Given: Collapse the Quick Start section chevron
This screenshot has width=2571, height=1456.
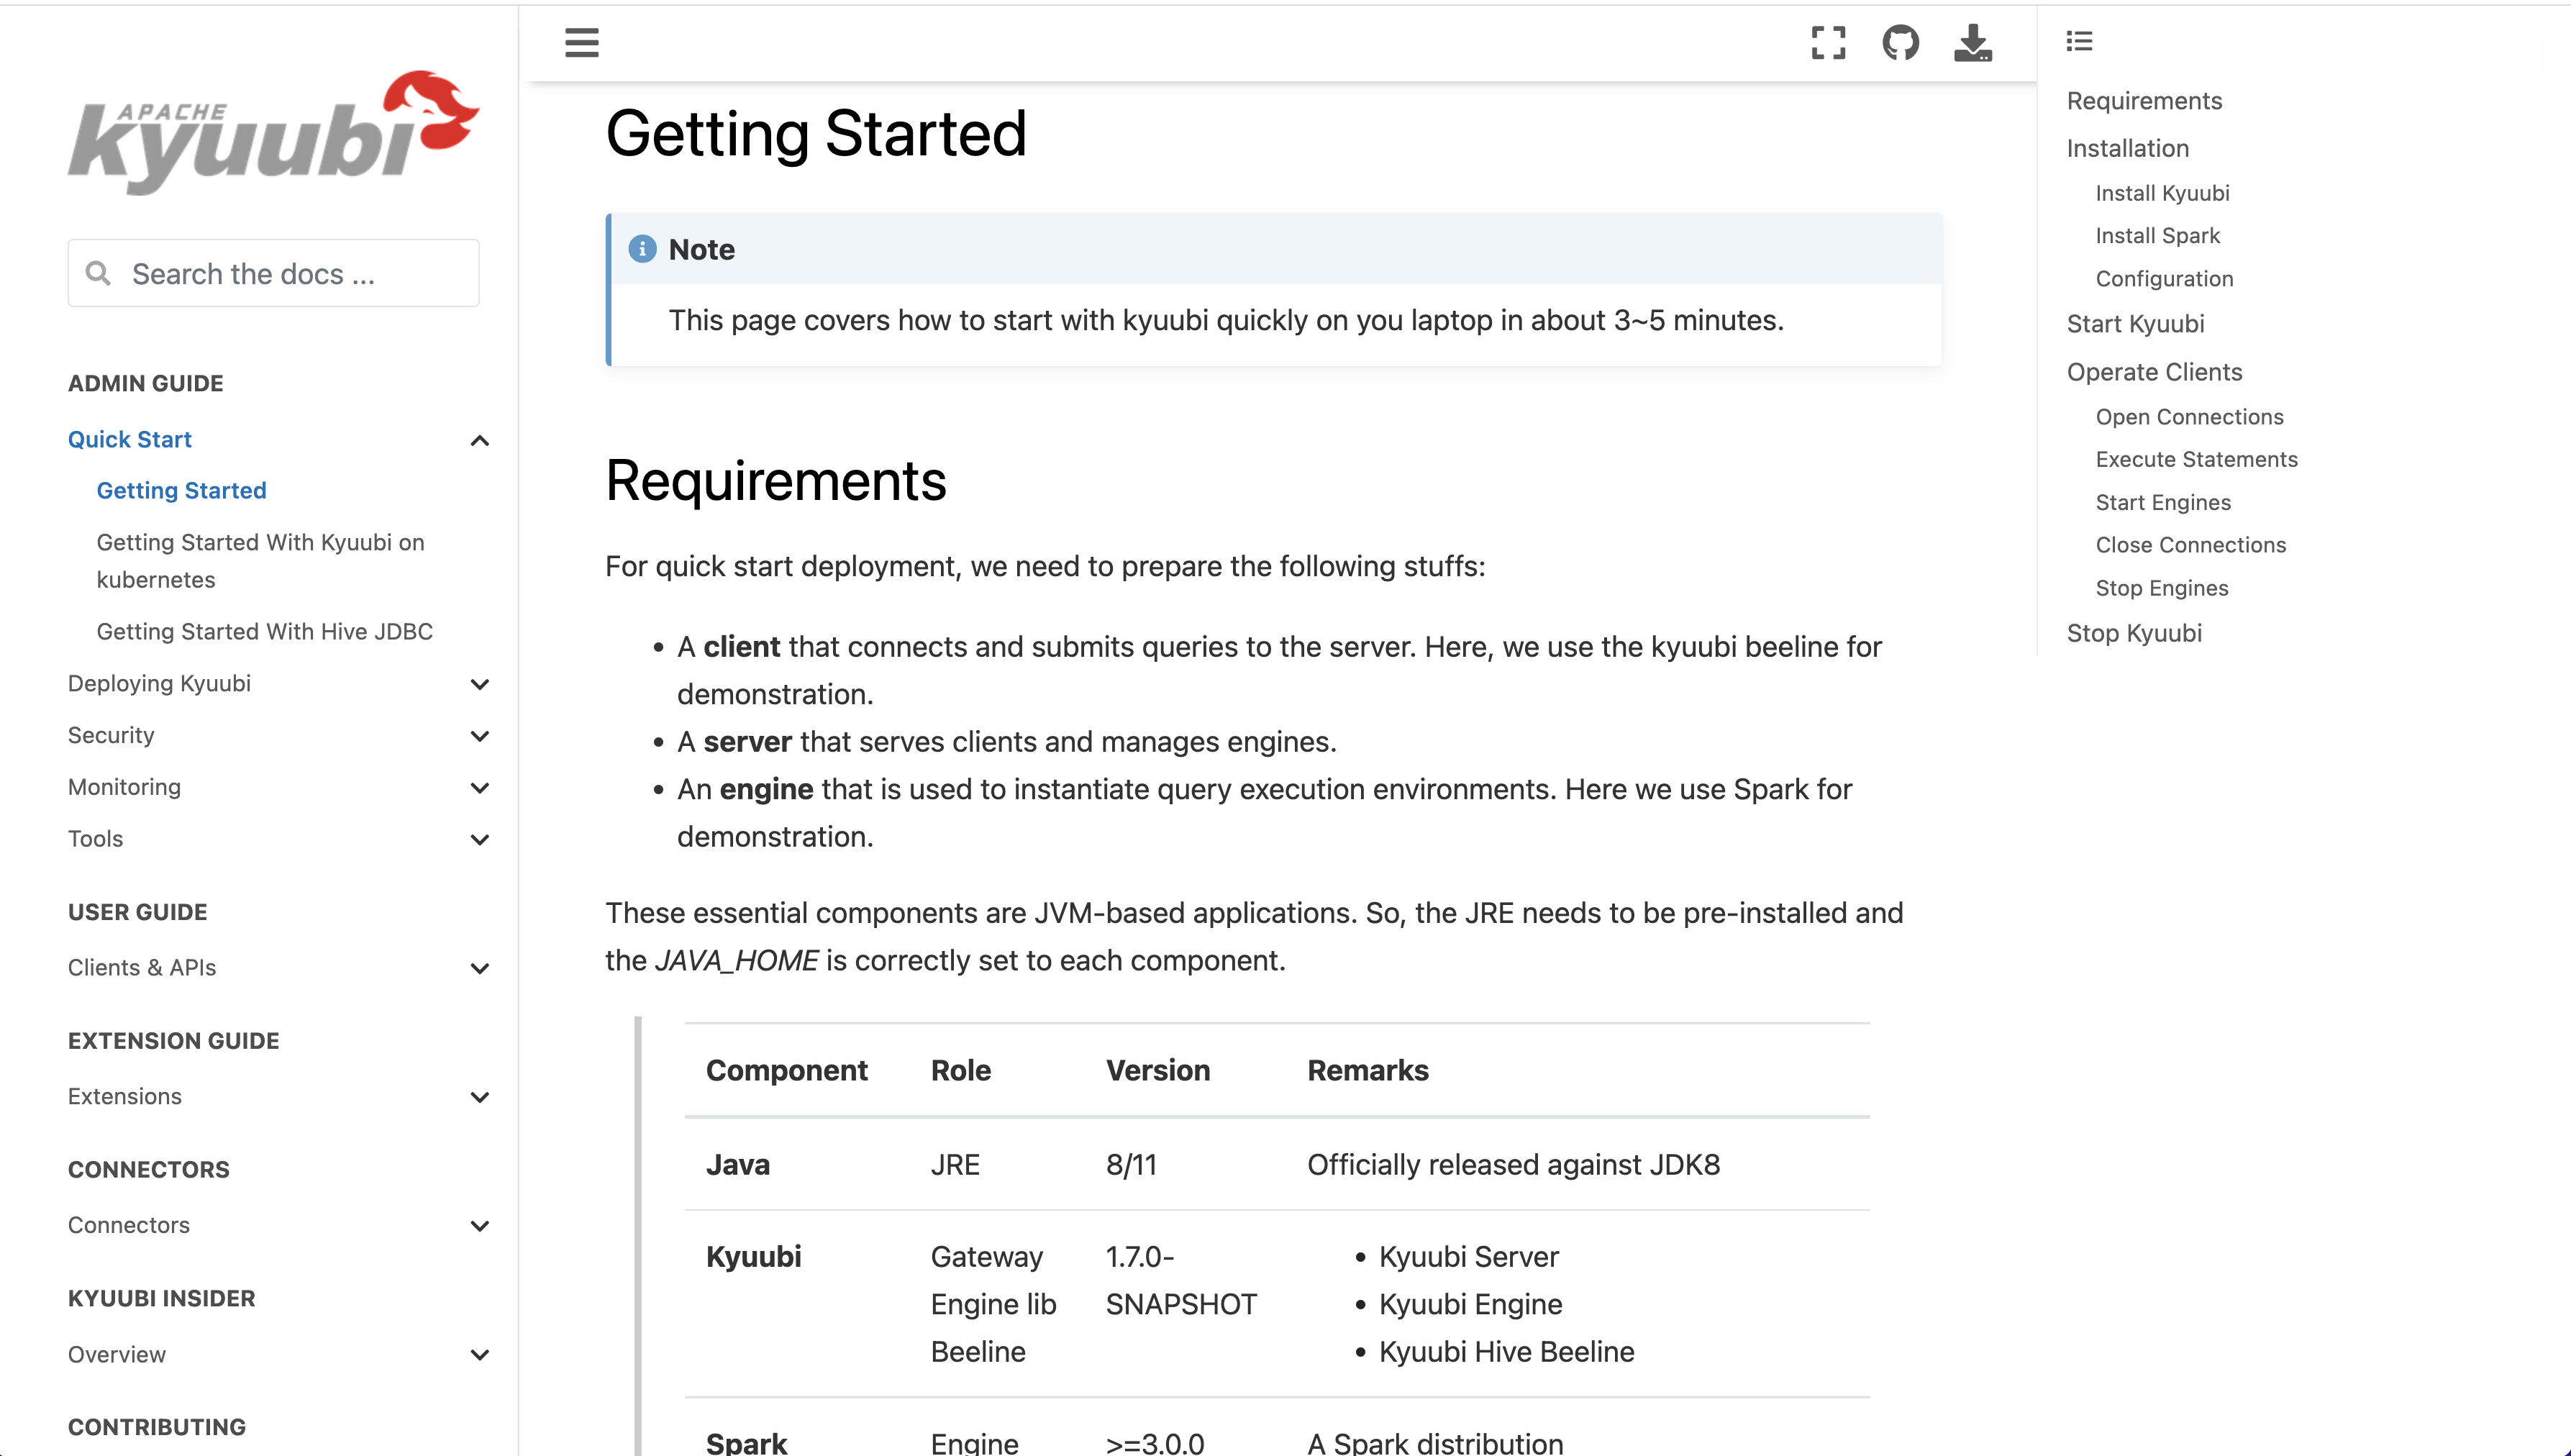Looking at the screenshot, I should click(480, 440).
